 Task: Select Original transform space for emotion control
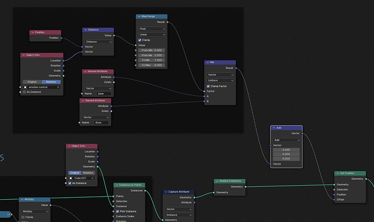tap(32, 82)
